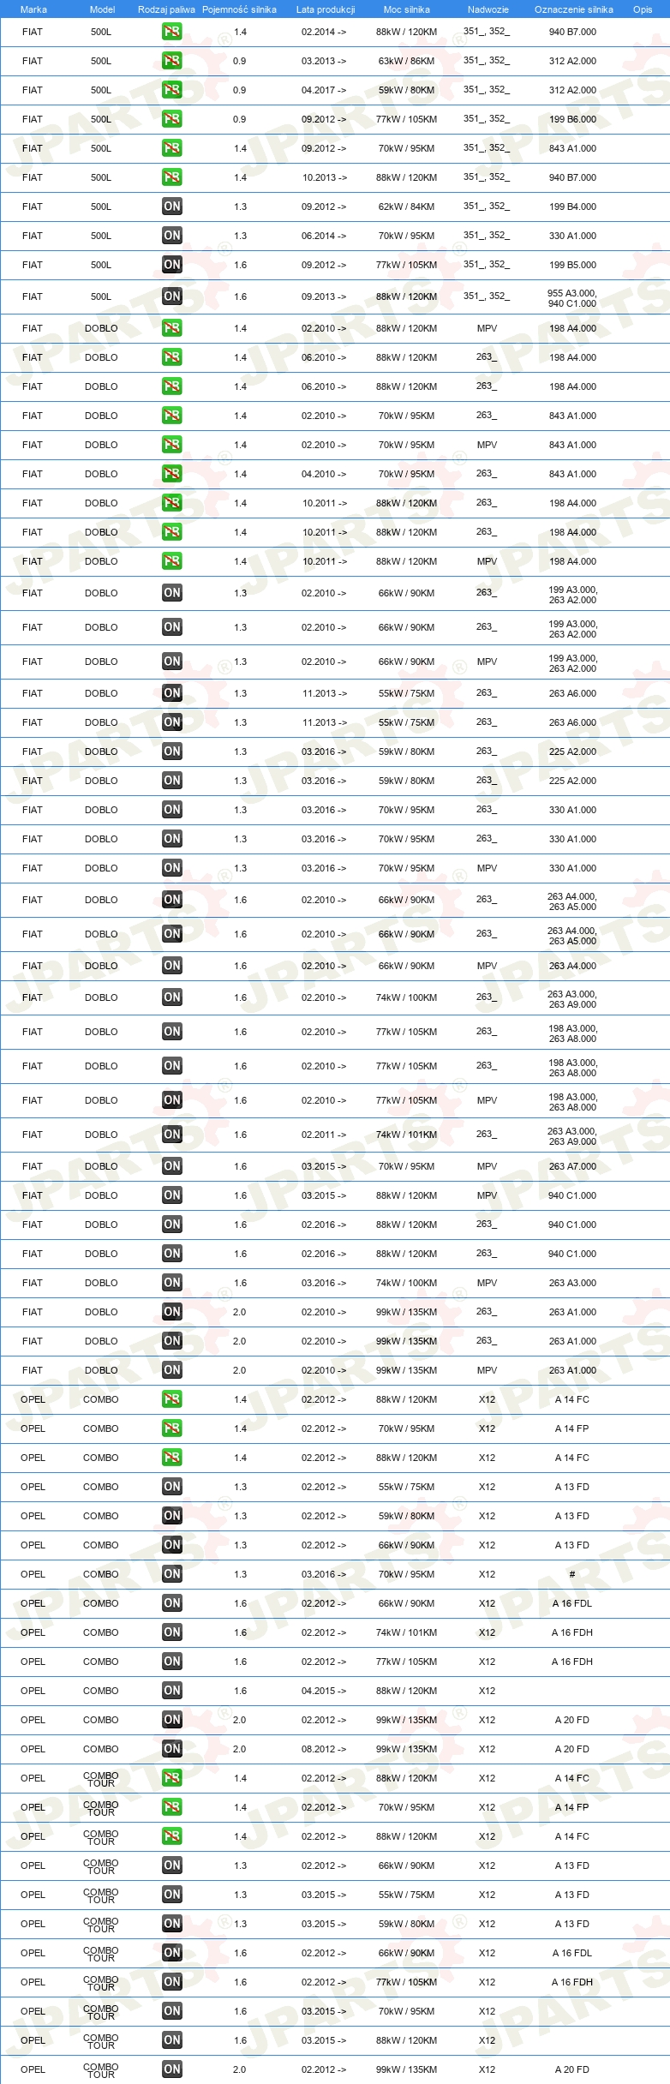Click engine code 263 A3.000 in DOBLO 03.2016 row
This screenshot has height=2084, width=670.
point(572,1283)
